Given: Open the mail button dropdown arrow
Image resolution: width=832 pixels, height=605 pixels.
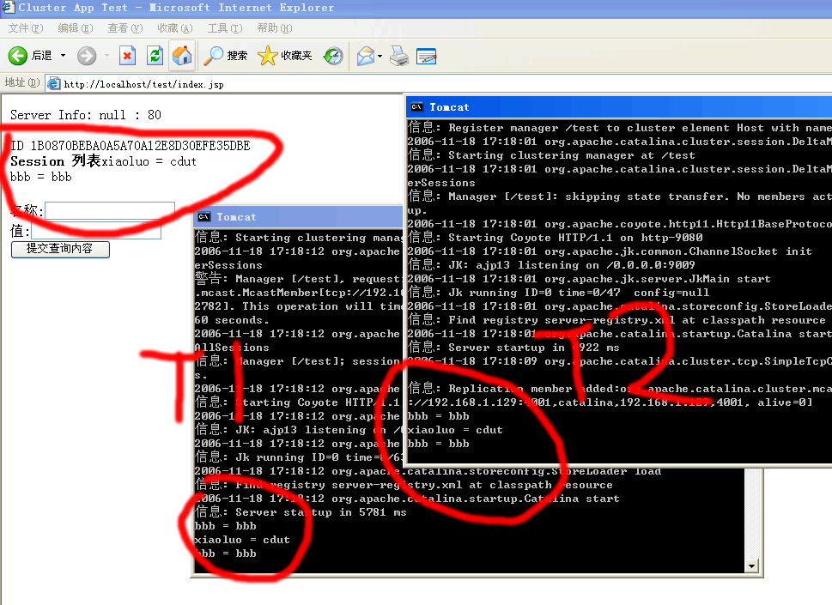Looking at the screenshot, I should [379, 56].
